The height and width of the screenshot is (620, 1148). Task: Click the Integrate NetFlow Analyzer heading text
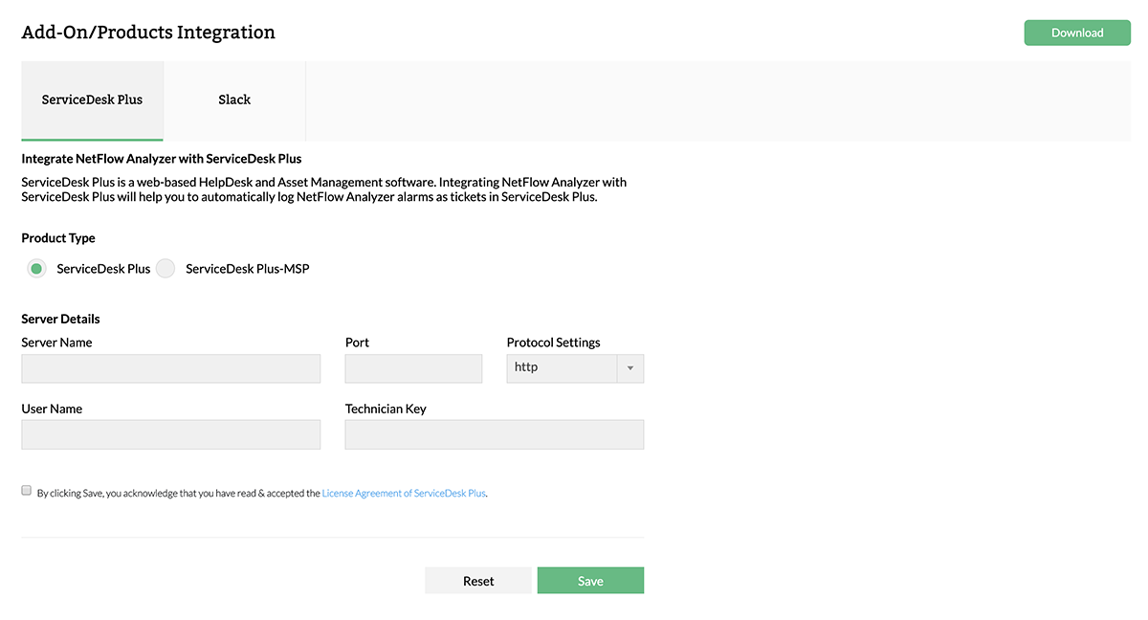pos(161,158)
